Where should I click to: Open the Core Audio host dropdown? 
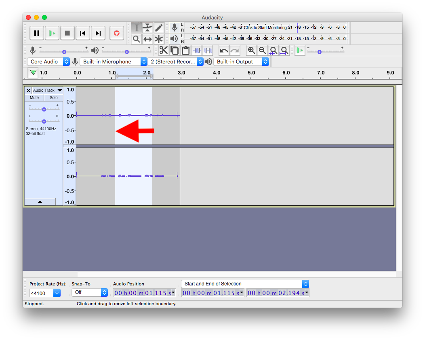point(48,61)
